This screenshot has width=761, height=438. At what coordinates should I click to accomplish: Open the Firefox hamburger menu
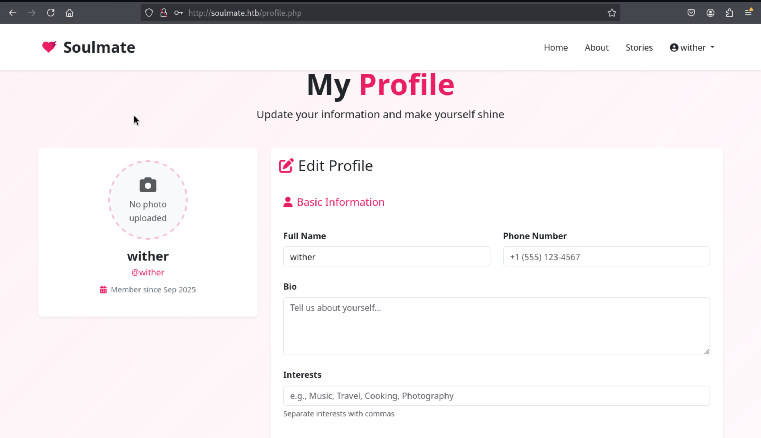click(748, 13)
